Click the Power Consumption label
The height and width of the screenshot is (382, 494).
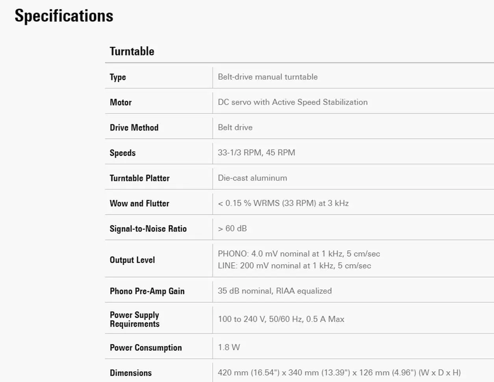point(146,348)
